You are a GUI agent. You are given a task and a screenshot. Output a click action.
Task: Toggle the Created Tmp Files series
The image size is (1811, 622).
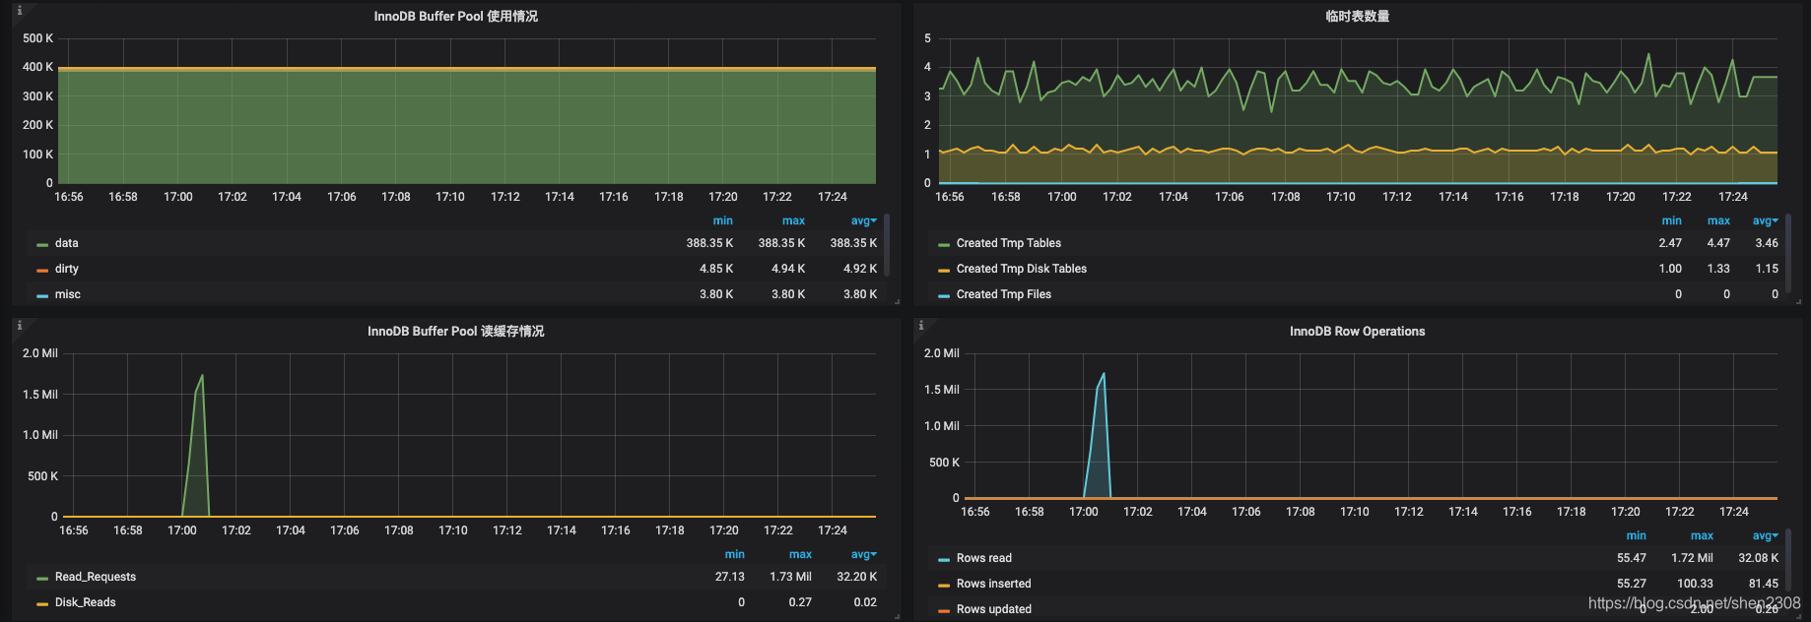[x=1003, y=294]
